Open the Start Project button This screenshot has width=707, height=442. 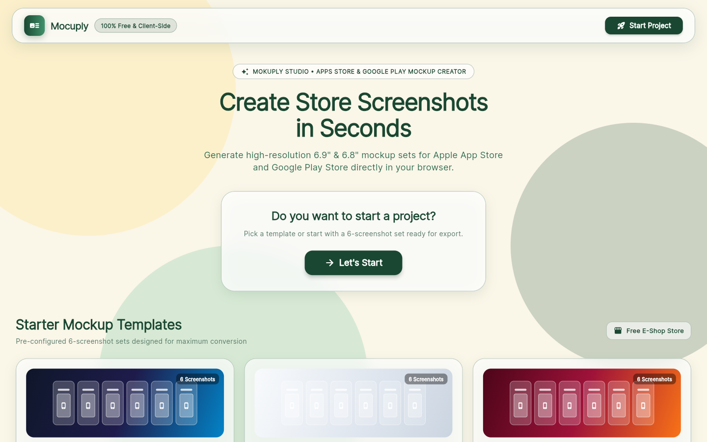click(644, 26)
